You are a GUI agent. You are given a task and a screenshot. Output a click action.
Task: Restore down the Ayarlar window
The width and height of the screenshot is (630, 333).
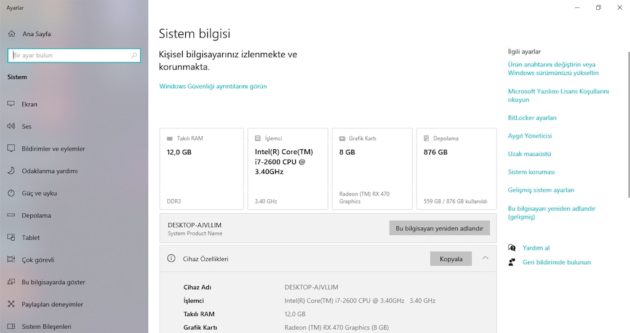point(598,7)
